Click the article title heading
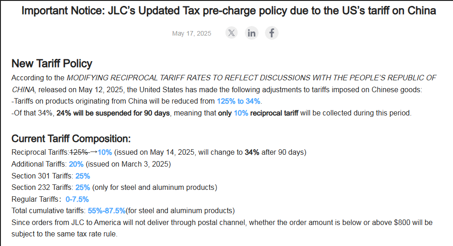 click(228, 11)
